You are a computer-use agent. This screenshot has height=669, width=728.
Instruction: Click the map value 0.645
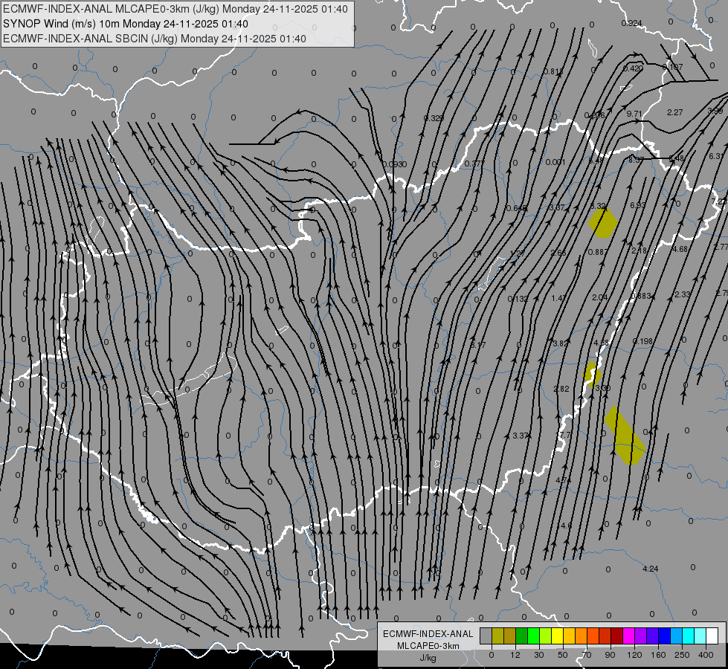pos(517,208)
